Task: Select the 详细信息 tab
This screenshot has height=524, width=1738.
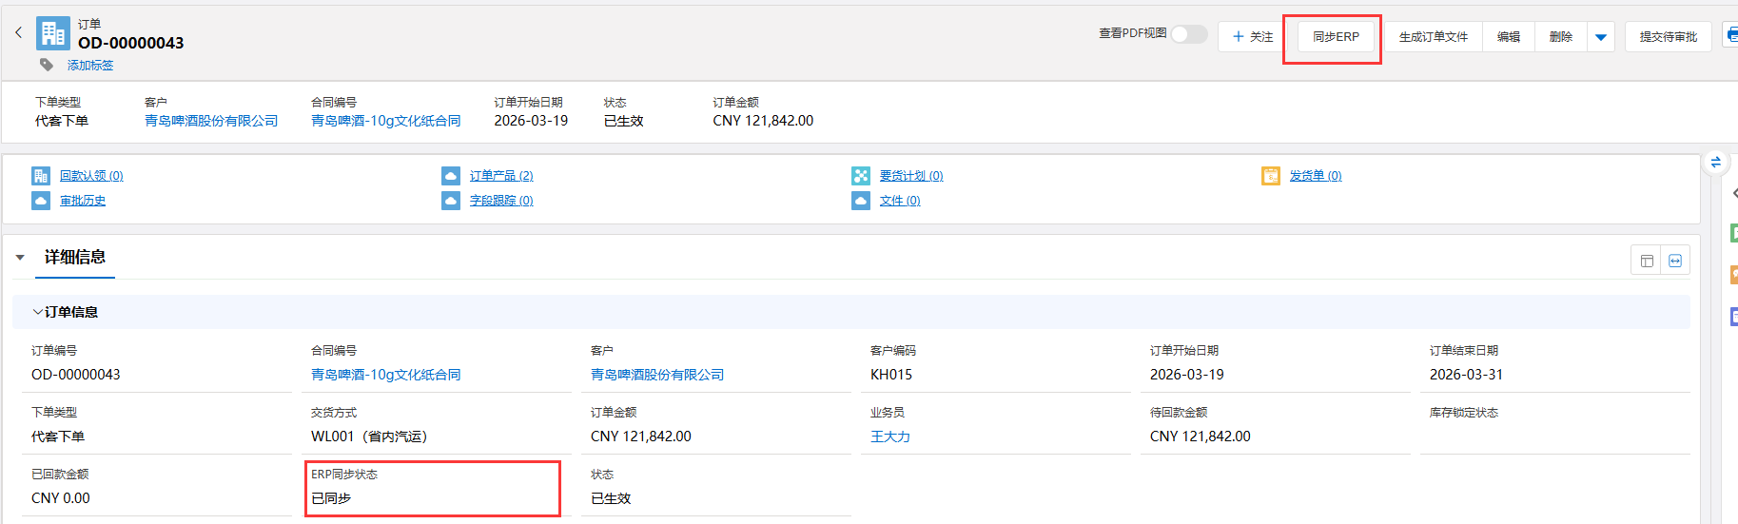Action: point(75,258)
